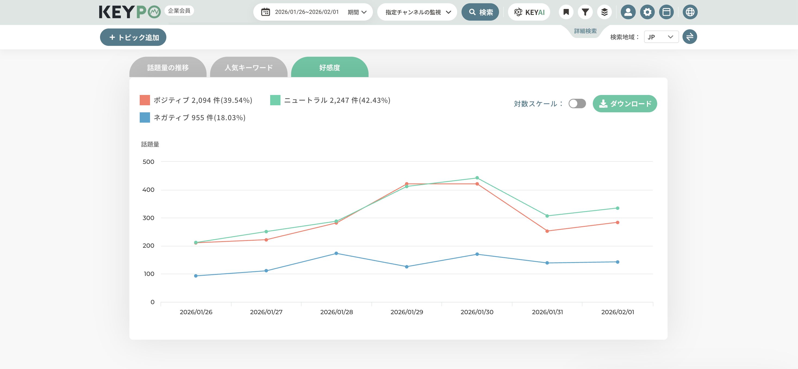Open the user account icon

click(x=628, y=12)
